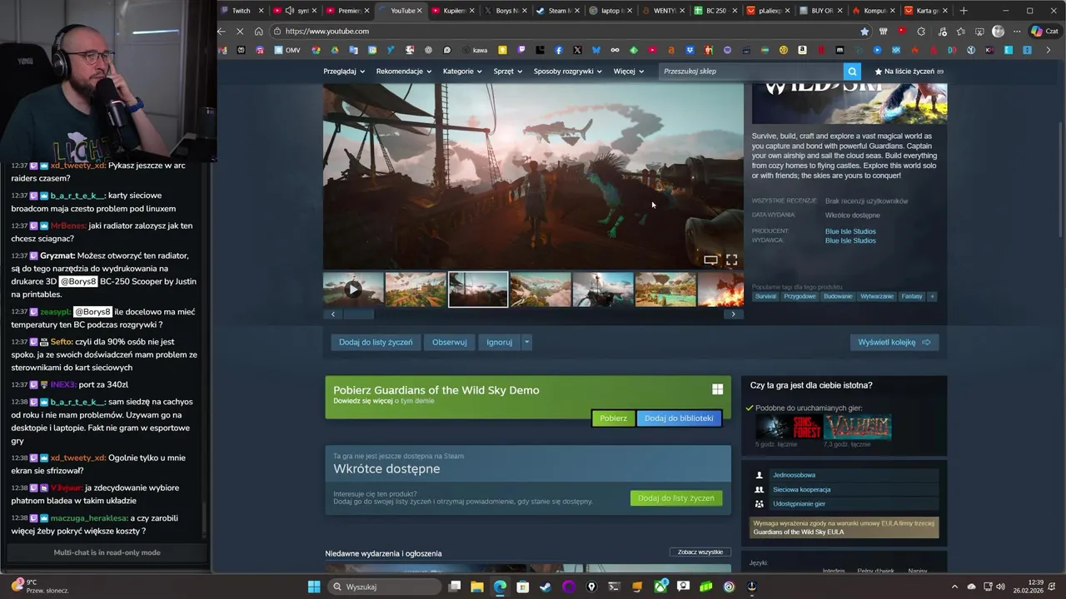Switch to the Twitch tab
The image size is (1066, 599).
(240, 11)
